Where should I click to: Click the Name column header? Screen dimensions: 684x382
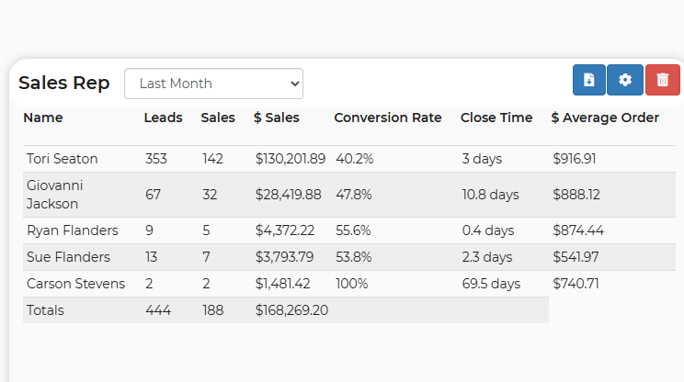coord(42,118)
